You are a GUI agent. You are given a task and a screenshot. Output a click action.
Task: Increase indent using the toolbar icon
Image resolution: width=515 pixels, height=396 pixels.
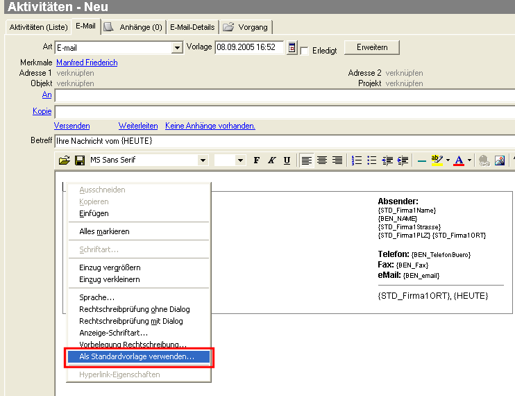click(x=403, y=160)
